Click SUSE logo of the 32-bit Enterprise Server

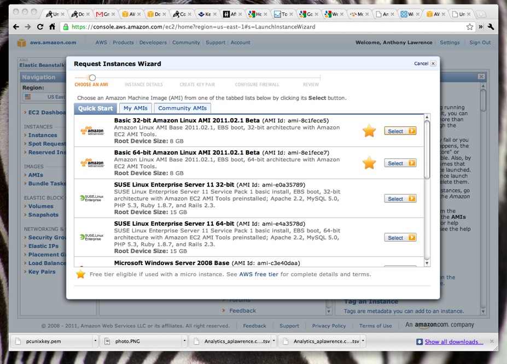coord(92,198)
